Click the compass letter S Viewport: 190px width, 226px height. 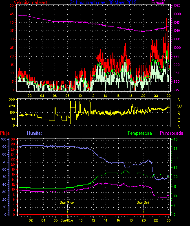pos(179,114)
